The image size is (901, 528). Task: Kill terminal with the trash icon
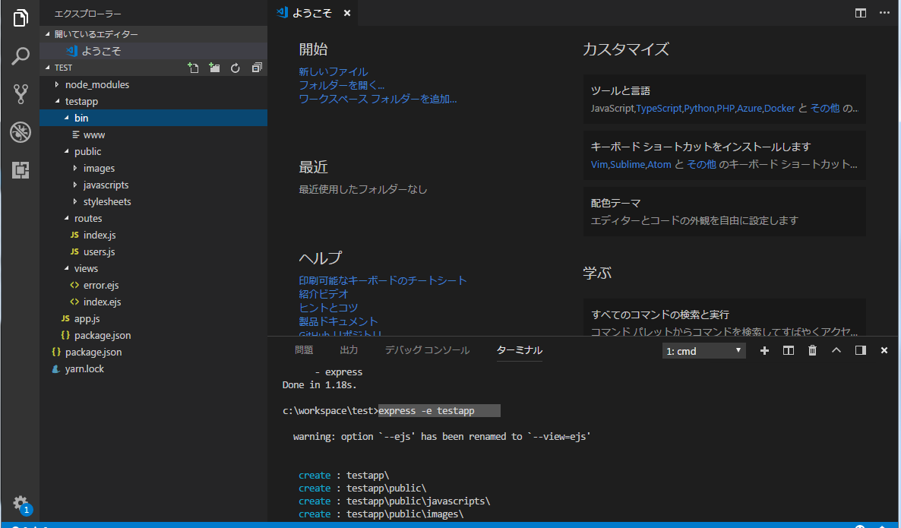[812, 350]
